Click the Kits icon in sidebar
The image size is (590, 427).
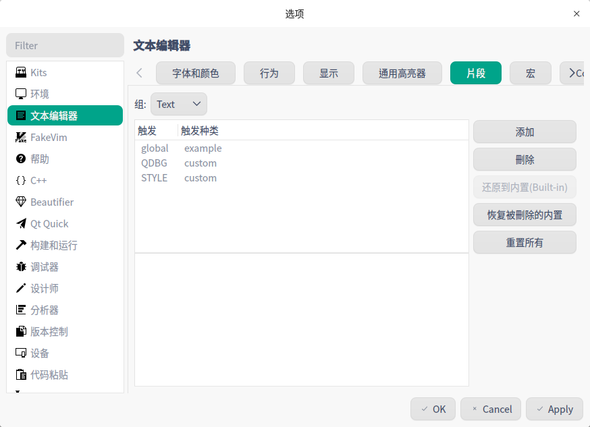point(21,72)
